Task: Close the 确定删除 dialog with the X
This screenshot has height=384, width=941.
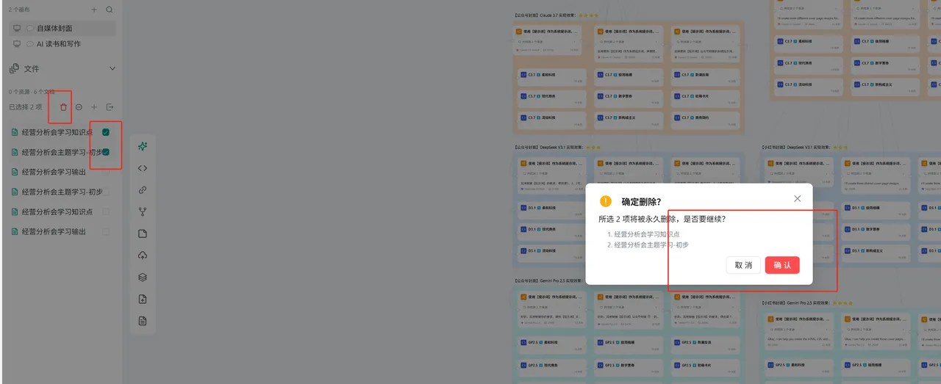Action: tap(798, 198)
